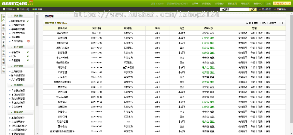Image resolution: width=293 pixels, height=135 pixels.
Task: Click the 搜索 button
Action: coord(253,10)
